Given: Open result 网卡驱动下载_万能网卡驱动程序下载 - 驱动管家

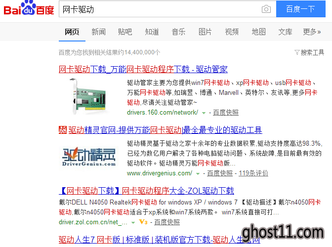Looking at the screenshot, I should pos(143,69).
